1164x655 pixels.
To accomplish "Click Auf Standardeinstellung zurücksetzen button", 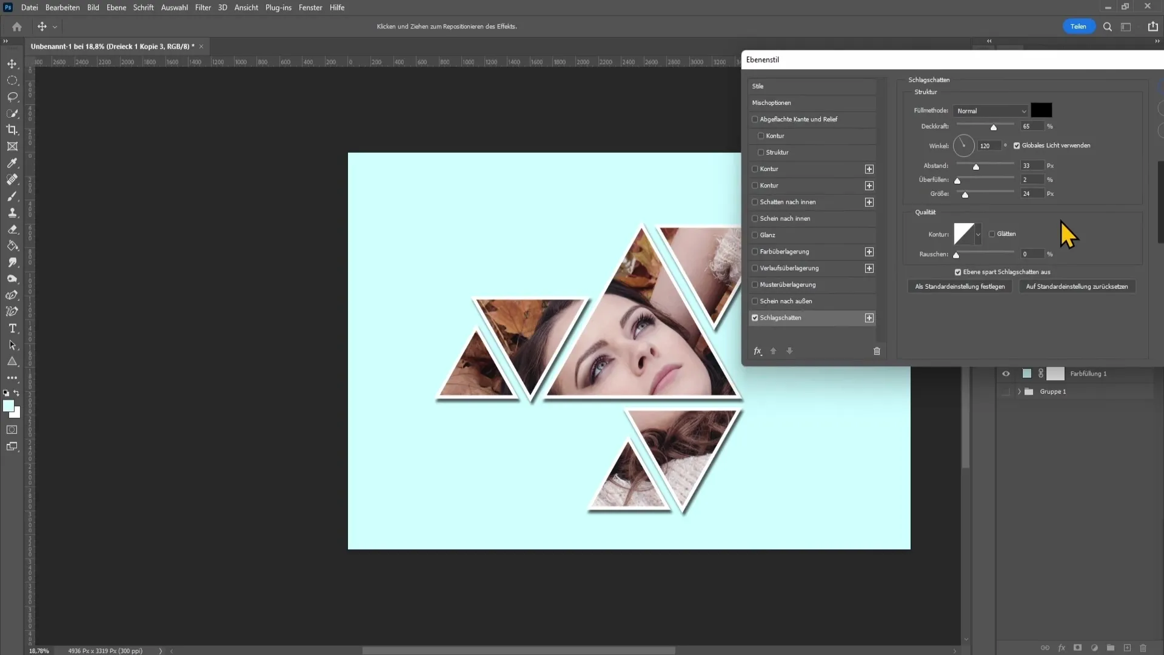I will [x=1076, y=286].
